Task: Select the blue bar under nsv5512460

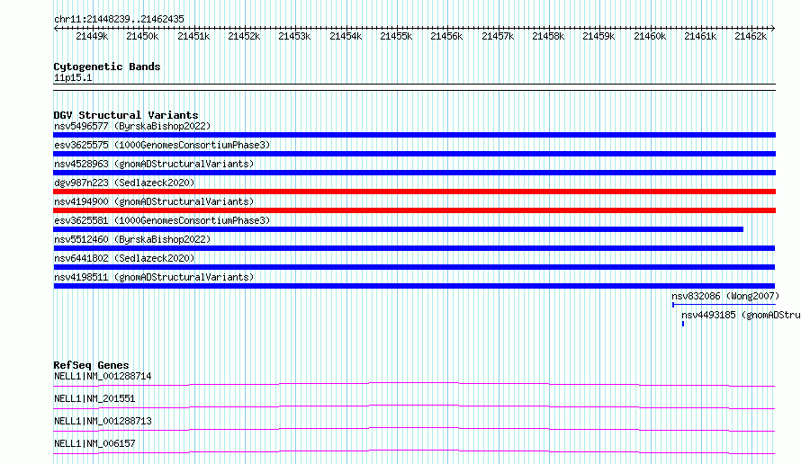Action: point(414,248)
